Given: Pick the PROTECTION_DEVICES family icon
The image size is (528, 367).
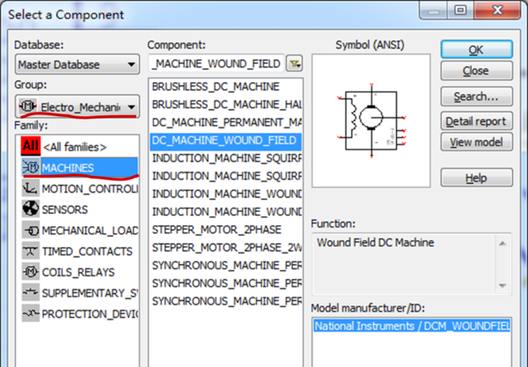Looking at the screenshot, I should [29, 314].
